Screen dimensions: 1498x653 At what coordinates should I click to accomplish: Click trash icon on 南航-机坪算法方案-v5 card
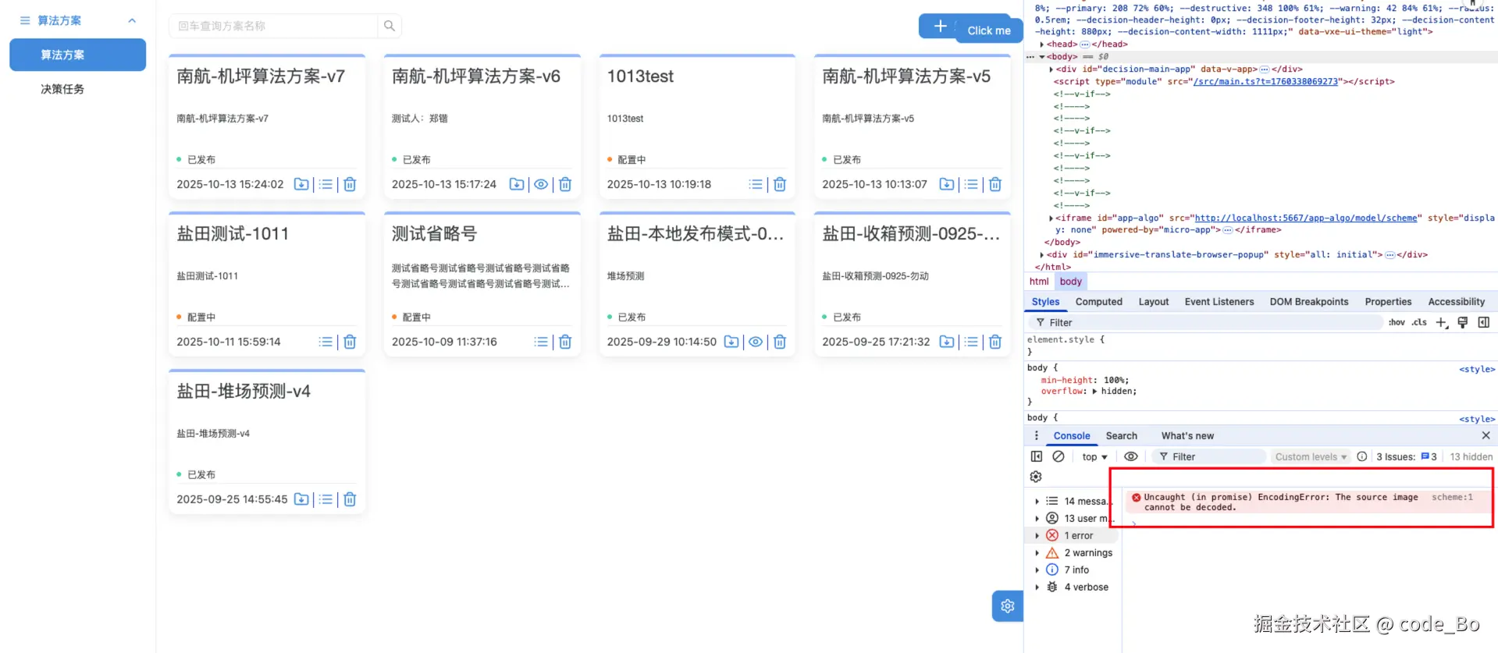click(995, 184)
